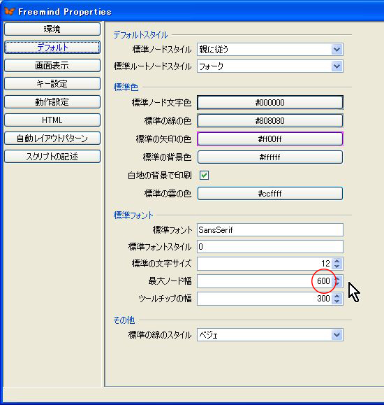Open 標準ルートノードスタイル dropdown showing フォーク
Image resolution: width=384 pixels, height=405 pixels.
[x=270, y=66]
